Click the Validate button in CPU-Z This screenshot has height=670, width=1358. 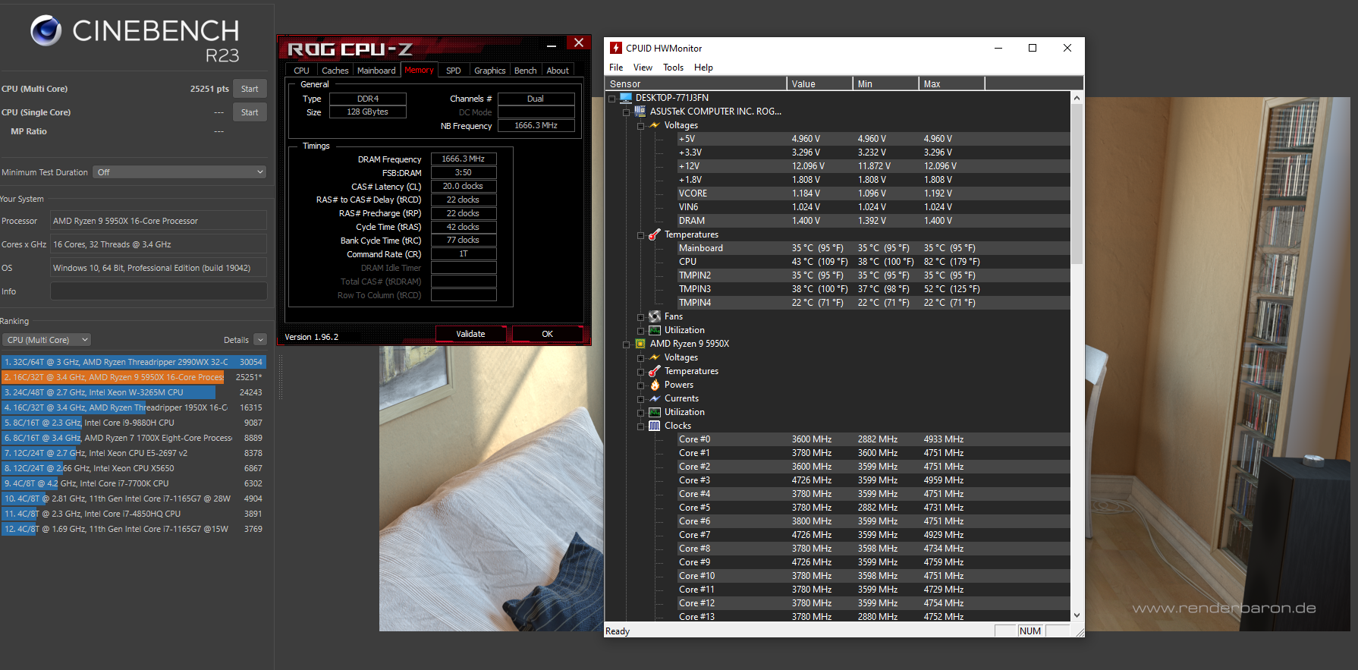[470, 334]
